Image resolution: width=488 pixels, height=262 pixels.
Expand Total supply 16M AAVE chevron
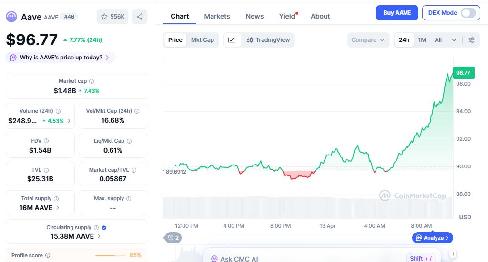point(58,208)
